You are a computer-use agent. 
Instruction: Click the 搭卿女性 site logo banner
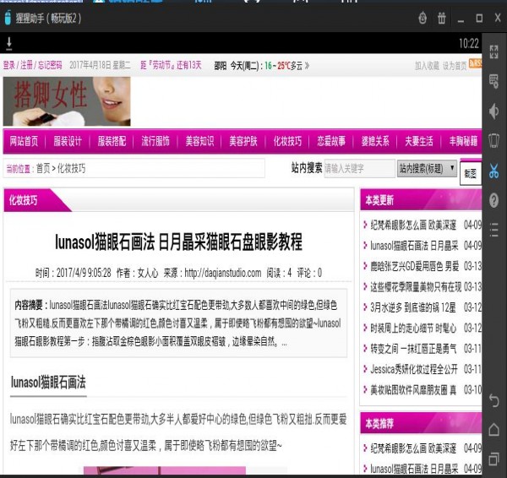67,101
